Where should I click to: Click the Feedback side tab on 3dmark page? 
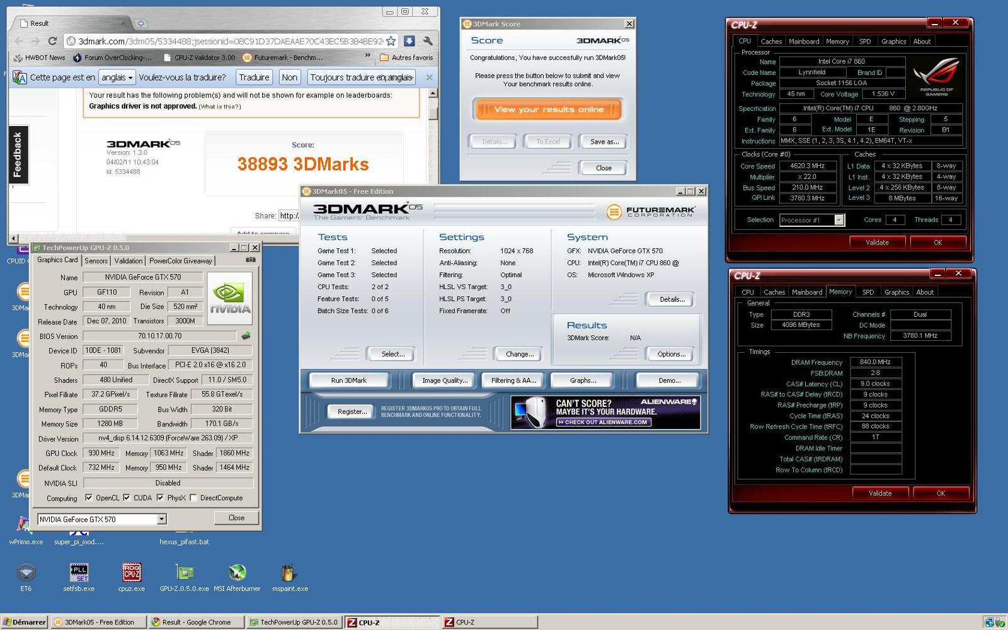coord(18,154)
